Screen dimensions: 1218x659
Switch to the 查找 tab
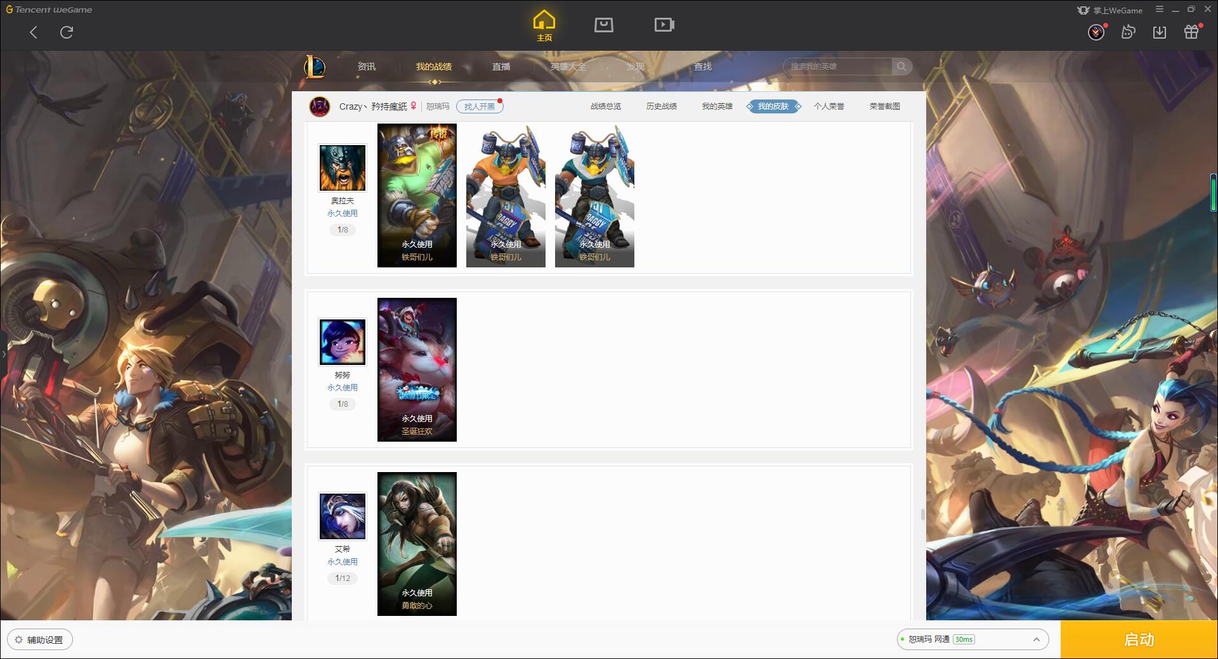(x=703, y=67)
